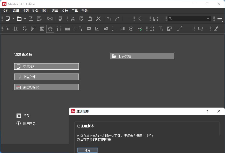Open the 文件 menu
Image resolution: width=225 pixels, height=153 pixels.
pos(6,11)
